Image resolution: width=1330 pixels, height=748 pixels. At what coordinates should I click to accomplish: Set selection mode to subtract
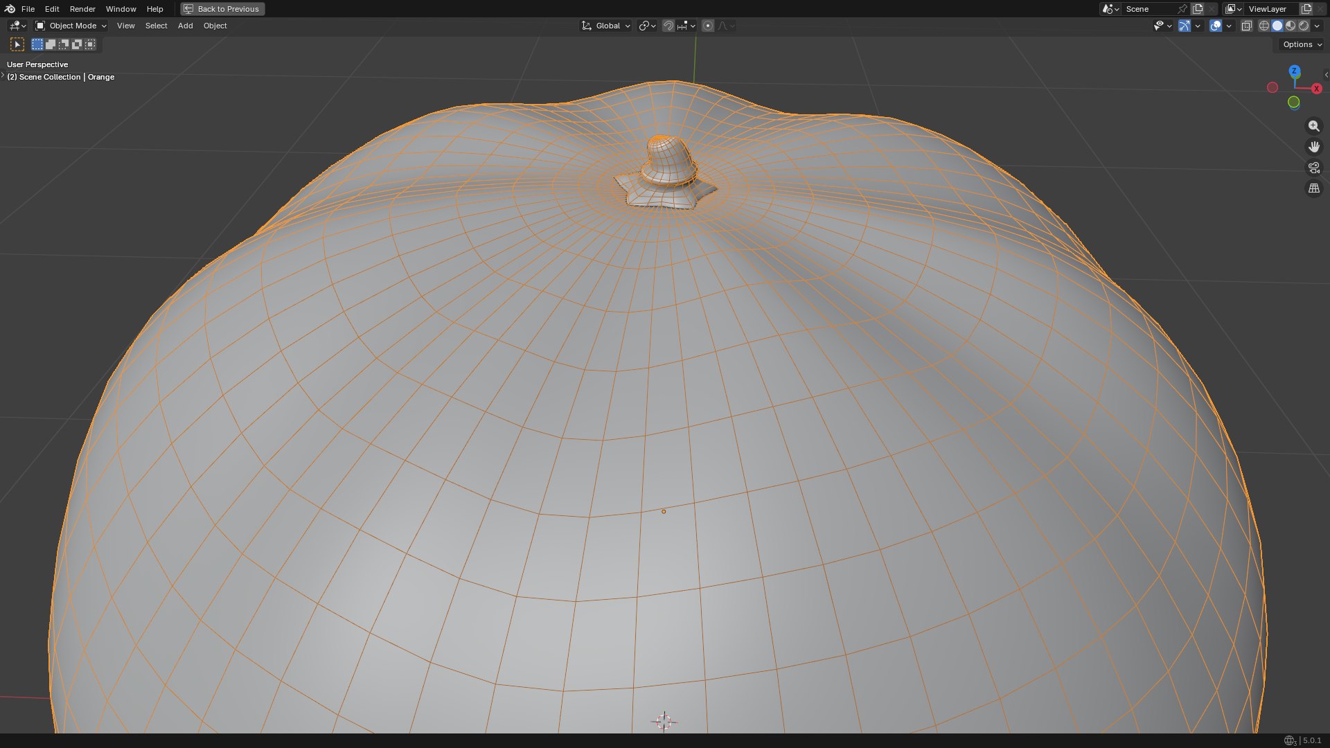[x=64, y=44]
